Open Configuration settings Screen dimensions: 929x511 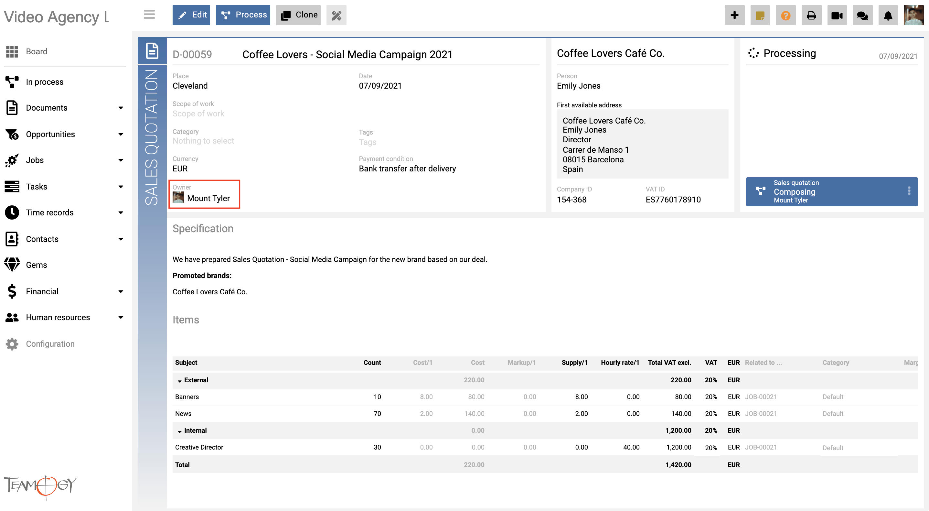coord(50,344)
